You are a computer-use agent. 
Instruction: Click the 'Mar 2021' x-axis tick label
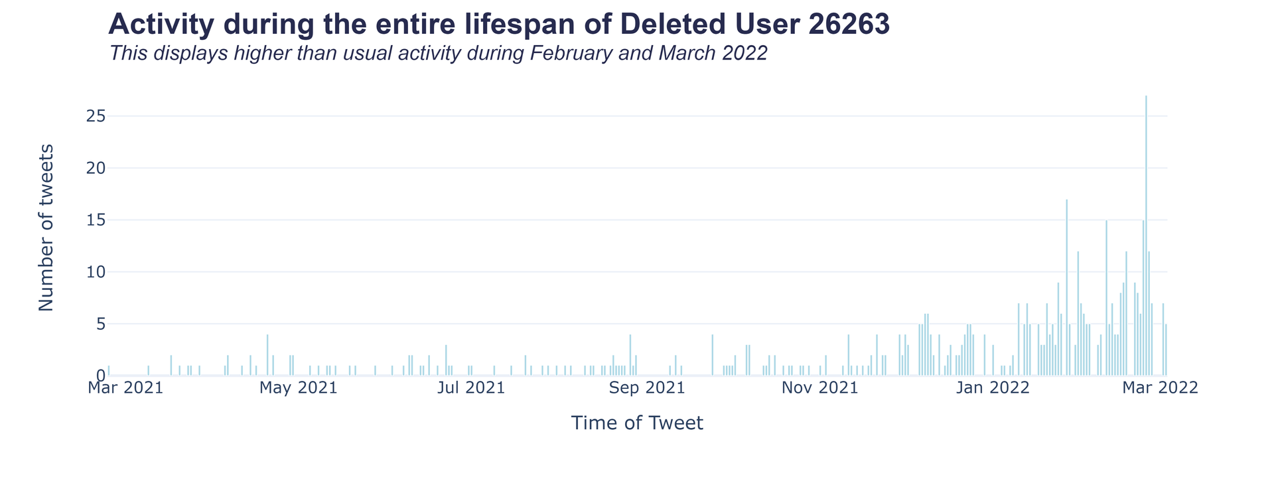pos(125,387)
